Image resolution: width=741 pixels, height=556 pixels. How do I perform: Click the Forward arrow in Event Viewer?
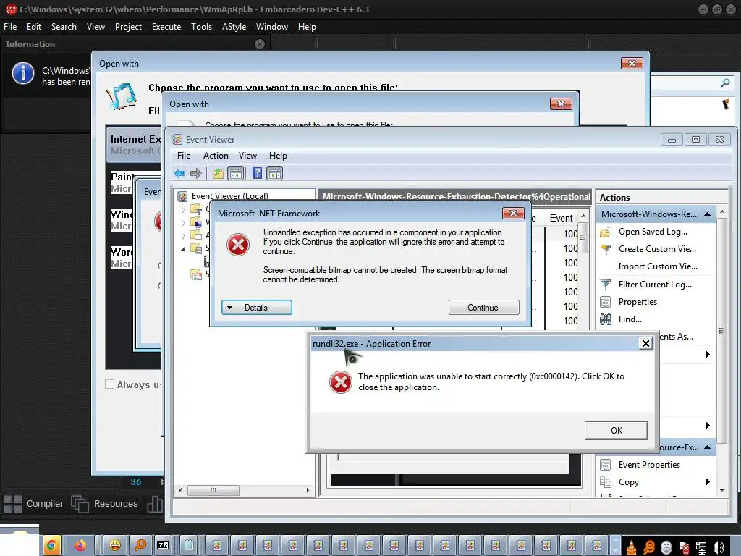point(195,174)
